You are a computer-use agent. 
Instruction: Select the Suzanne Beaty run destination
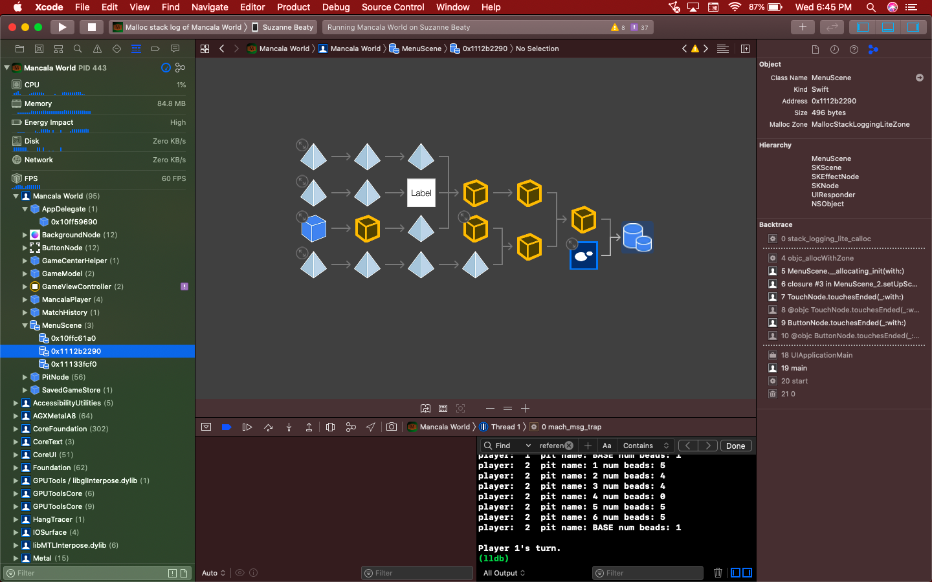coord(282,27)
